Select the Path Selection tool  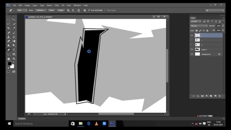click(x=9, y=54)
